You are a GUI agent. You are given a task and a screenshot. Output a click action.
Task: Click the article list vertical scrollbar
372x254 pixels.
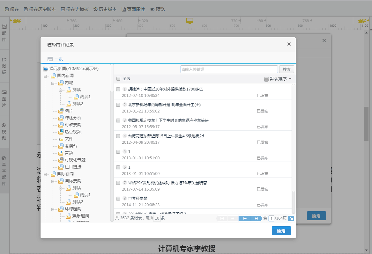click(294, 137)
